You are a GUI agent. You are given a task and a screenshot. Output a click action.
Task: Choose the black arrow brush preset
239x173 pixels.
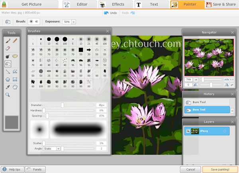(x=88, y=50)
